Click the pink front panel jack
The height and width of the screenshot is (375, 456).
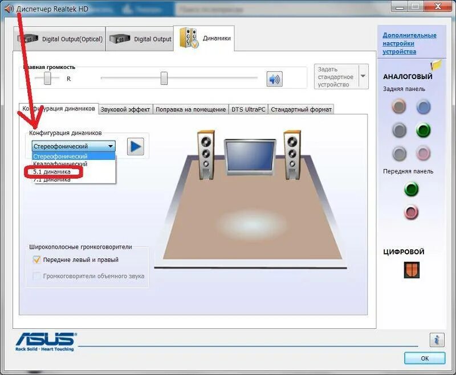[411, 212]
